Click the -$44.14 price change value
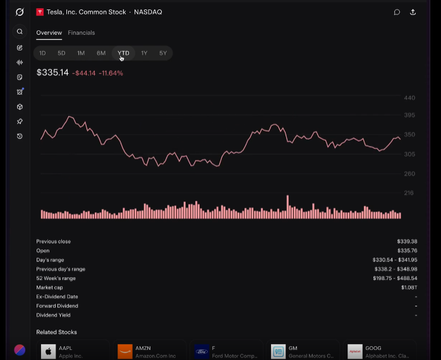The image size is (441, 360). point(84,73)
